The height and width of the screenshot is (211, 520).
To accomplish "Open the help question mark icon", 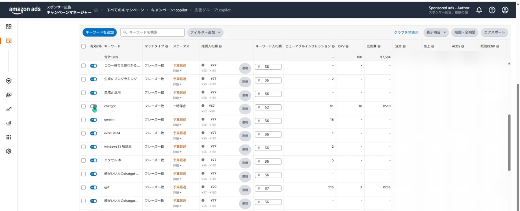I will coord(492,10).
